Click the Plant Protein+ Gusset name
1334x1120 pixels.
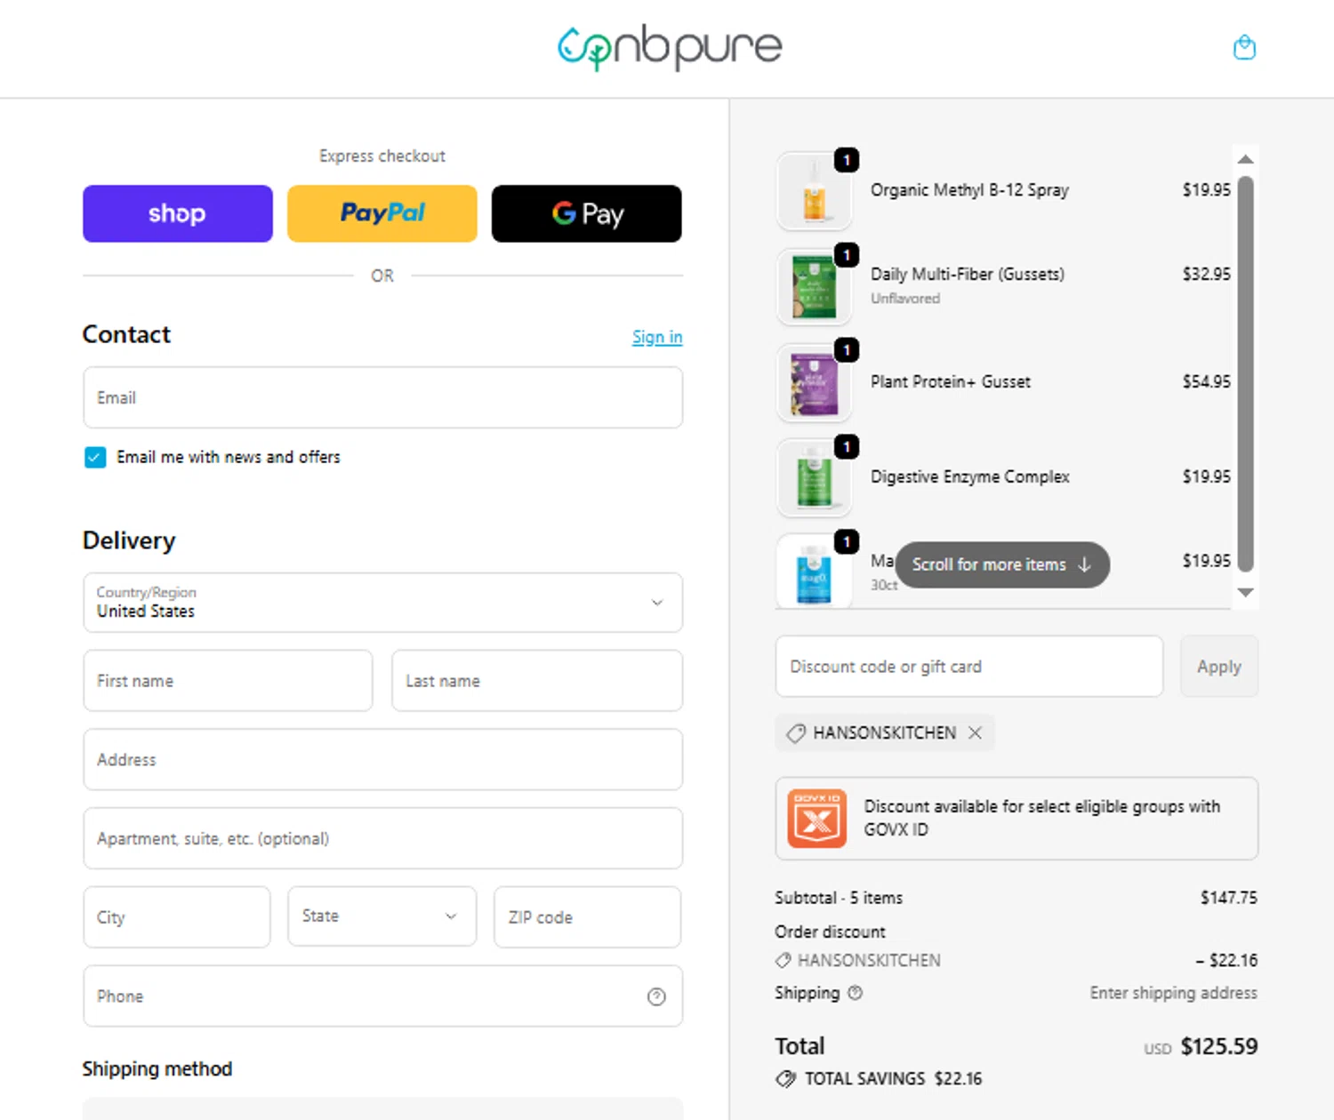tap(951, 382)
